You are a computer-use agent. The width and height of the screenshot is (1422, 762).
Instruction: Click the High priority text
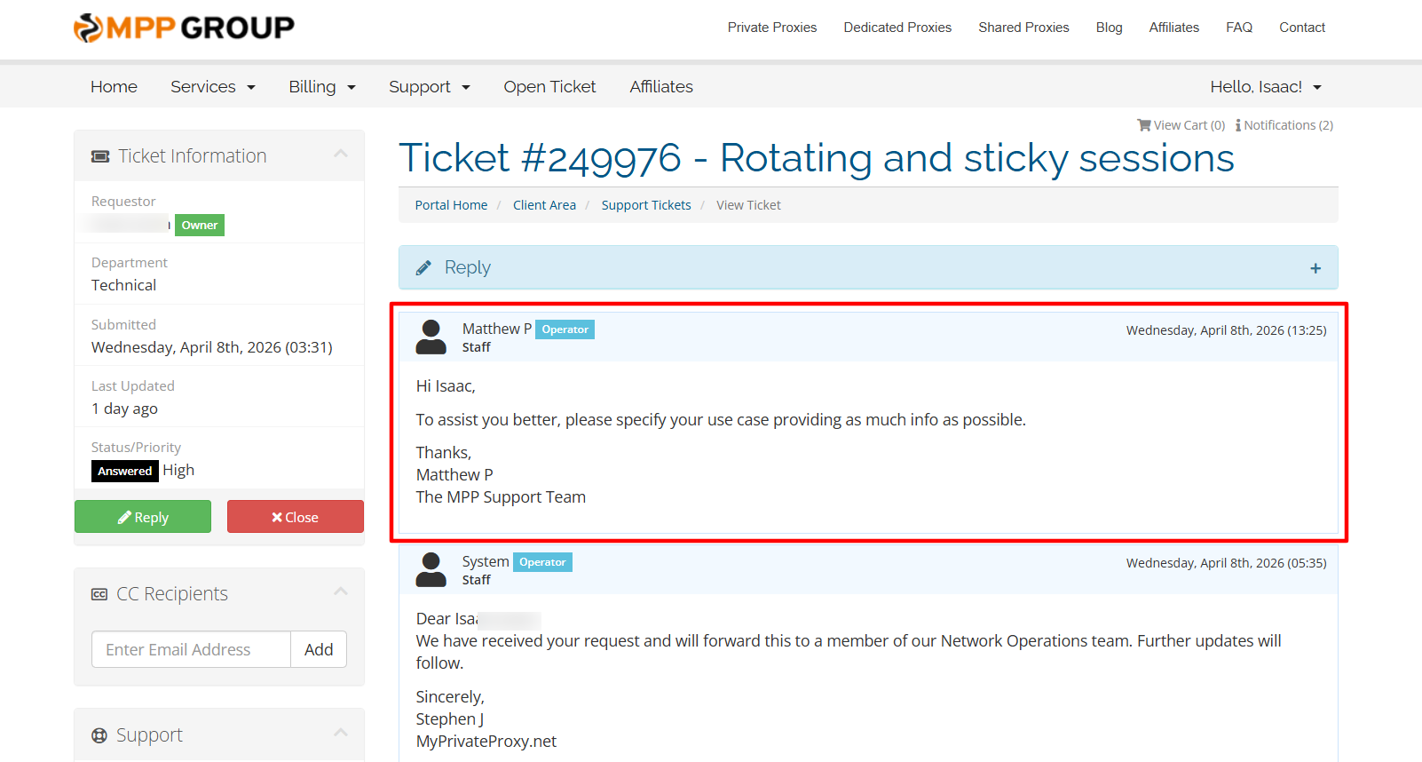pyautogui.click(x=178, y=470)
